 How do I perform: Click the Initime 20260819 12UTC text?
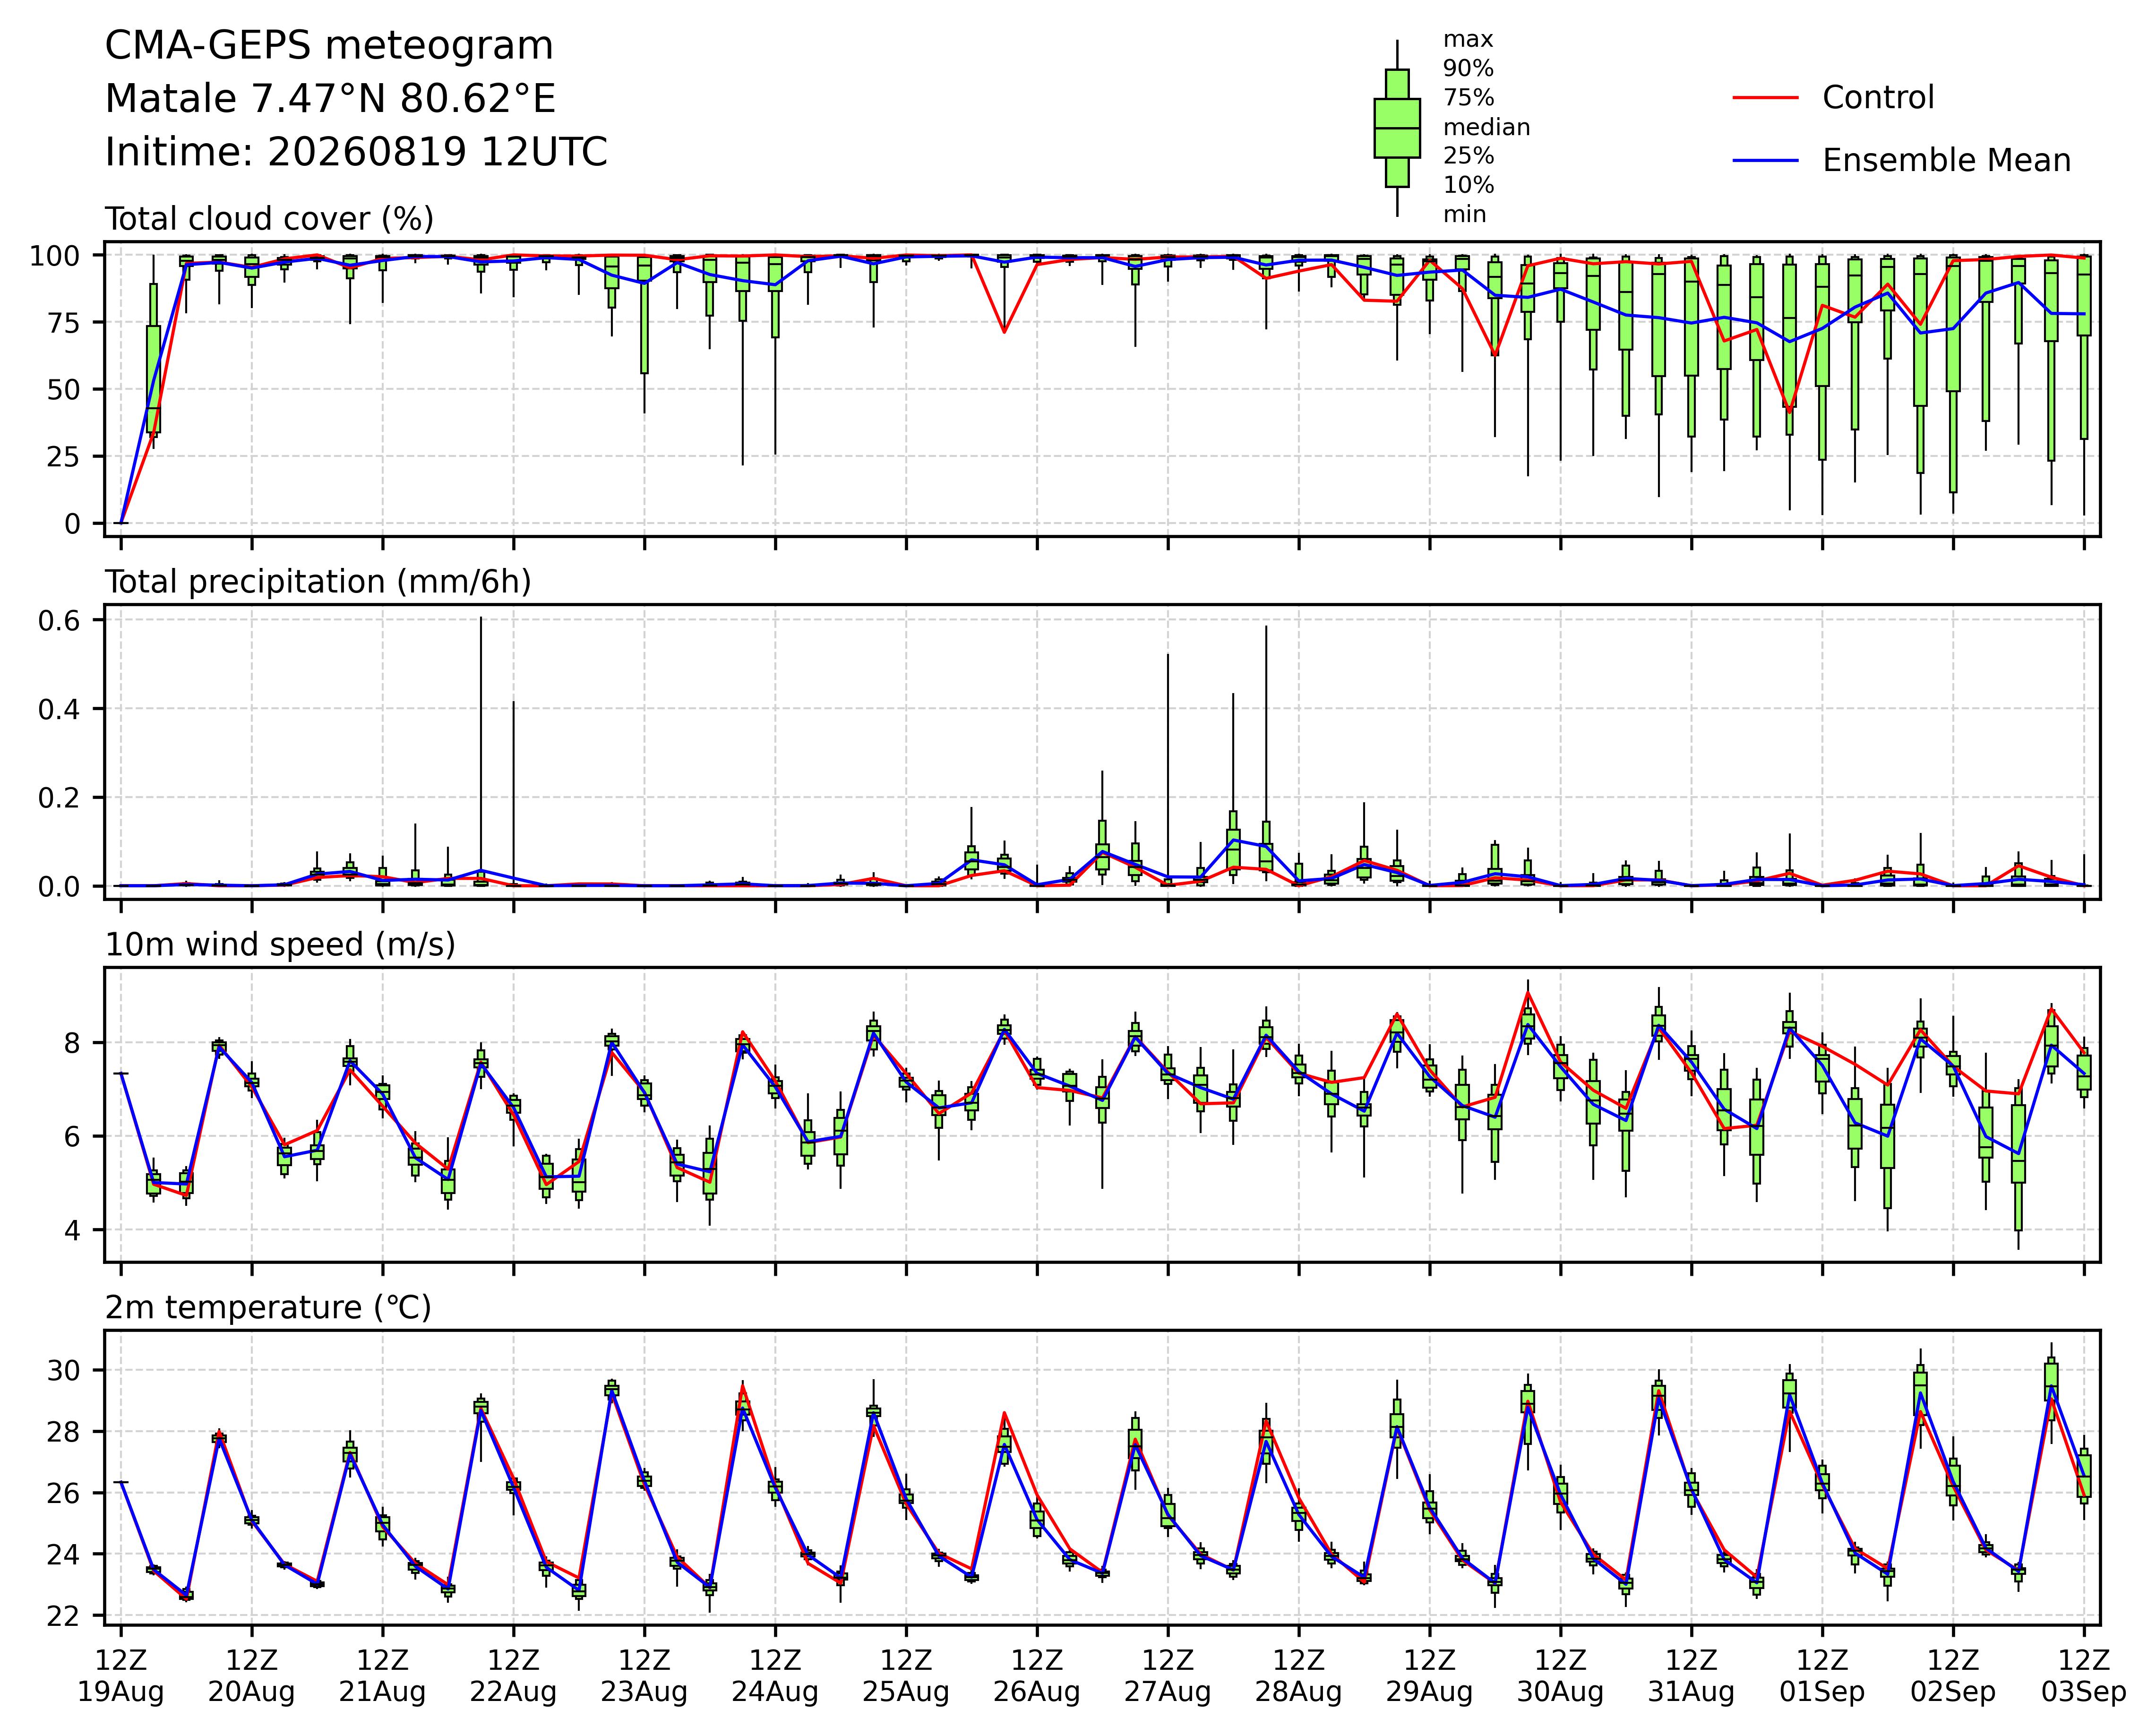point(356,153)
